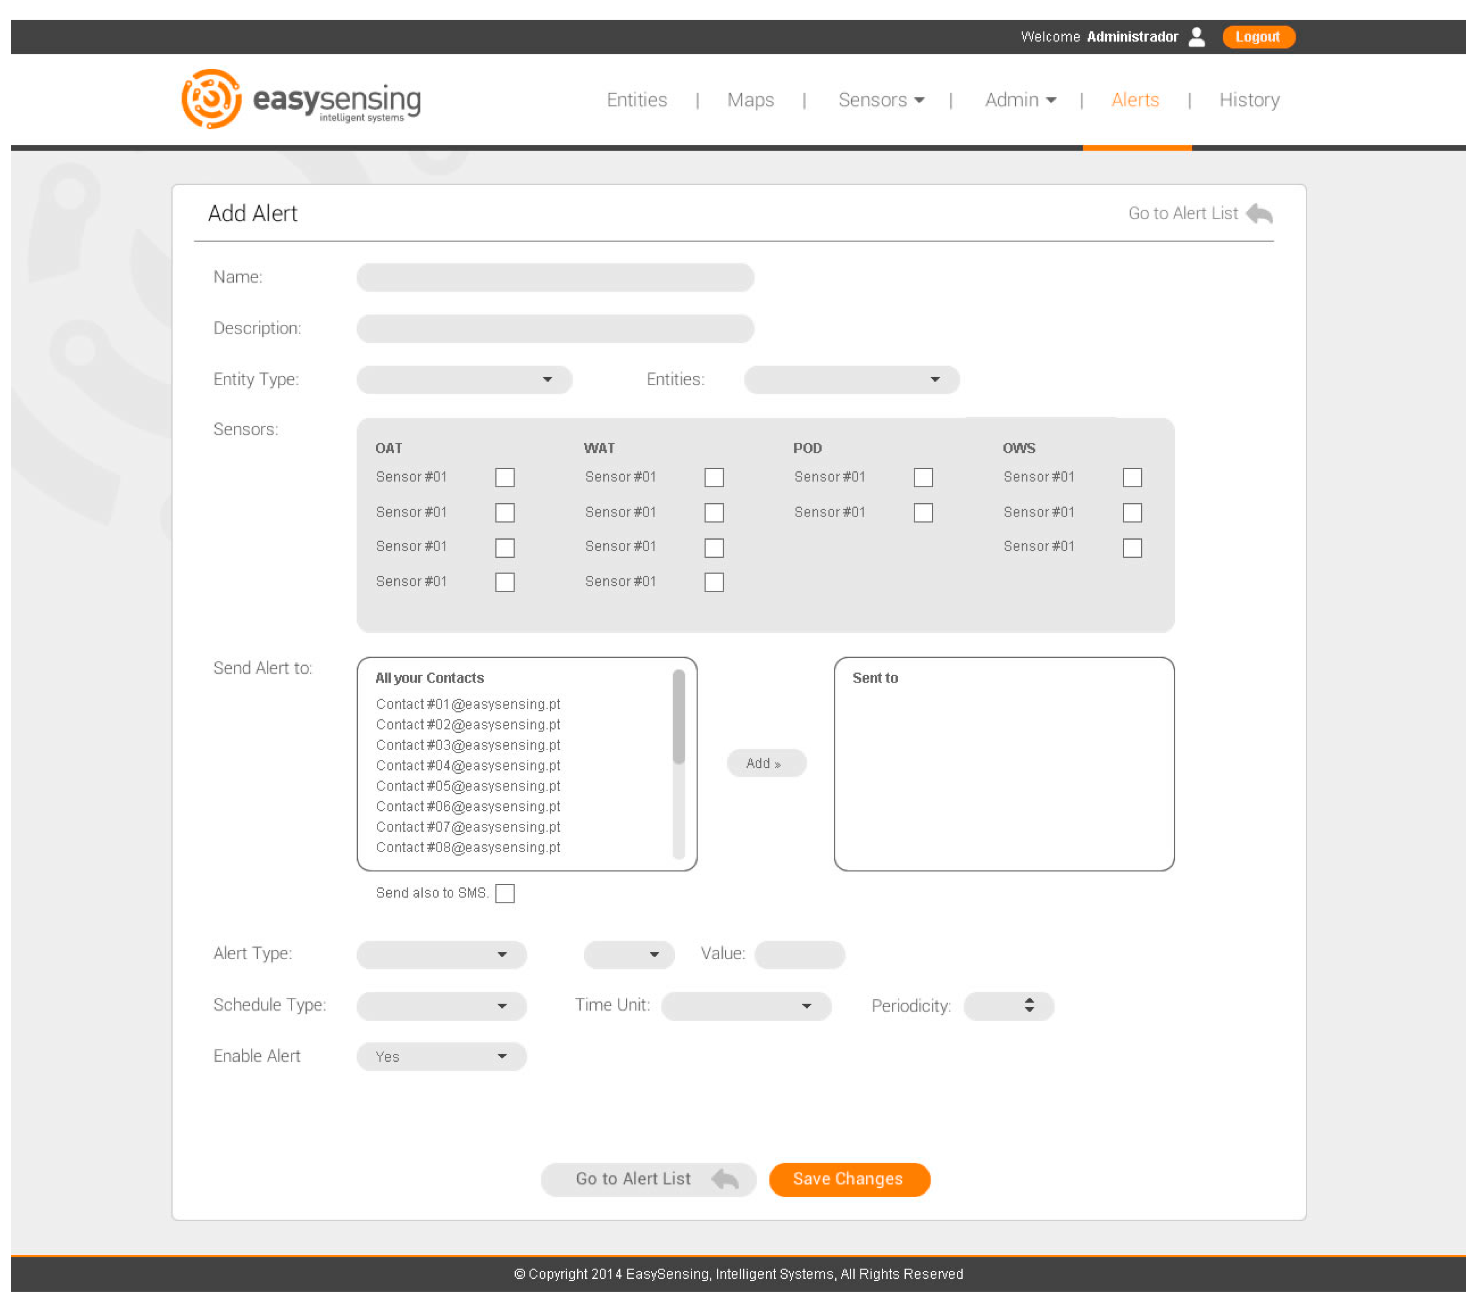Click the Periodicity up/down stepper arrows
Screen dimensions: 1478x1303
coord(1029,1006)
